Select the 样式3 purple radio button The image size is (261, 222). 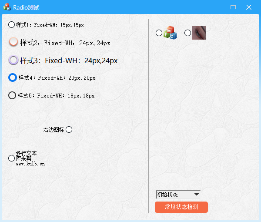[x=13, y=60]
